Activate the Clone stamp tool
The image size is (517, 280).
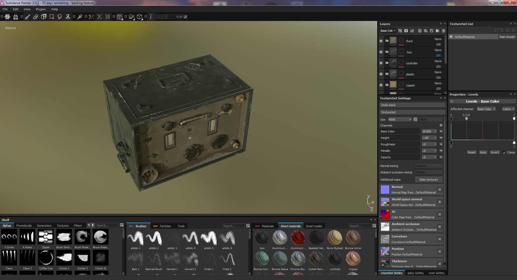68,17
